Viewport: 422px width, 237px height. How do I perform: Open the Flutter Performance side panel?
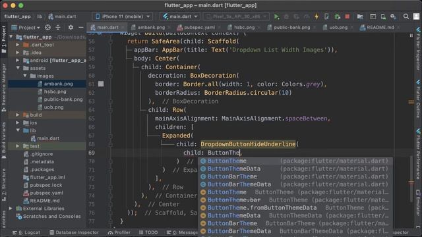418,154
